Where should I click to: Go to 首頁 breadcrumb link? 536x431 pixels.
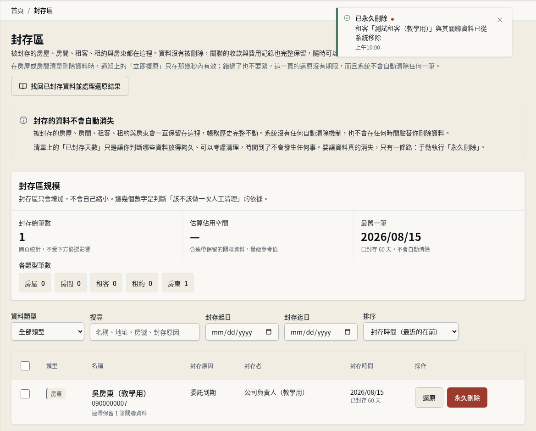click(x=17, y=11)
